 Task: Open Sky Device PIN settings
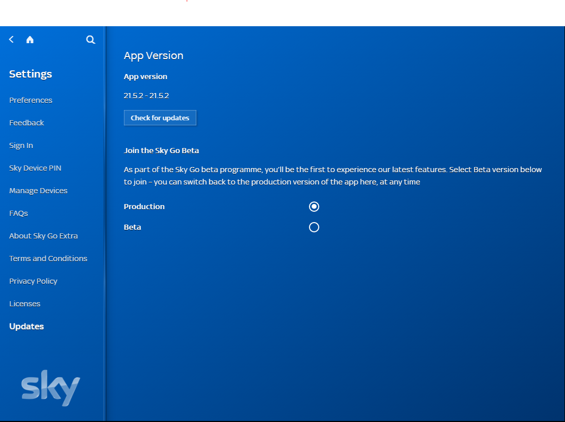(35, 168)
